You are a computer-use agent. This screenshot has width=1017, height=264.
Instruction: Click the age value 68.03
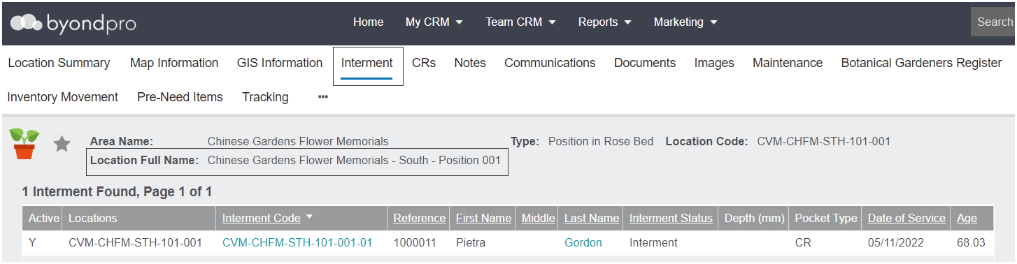[x=971, y=242]
